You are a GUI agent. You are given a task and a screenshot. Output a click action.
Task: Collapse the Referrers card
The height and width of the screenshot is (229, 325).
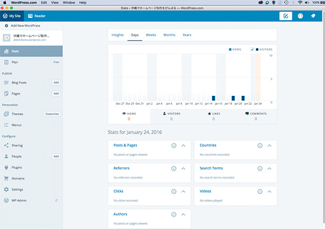point(183,168)
